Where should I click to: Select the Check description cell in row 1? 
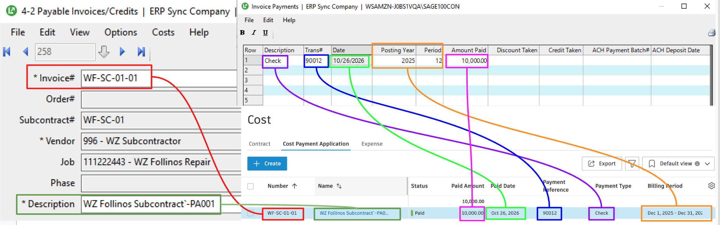[x=283, y=61]
